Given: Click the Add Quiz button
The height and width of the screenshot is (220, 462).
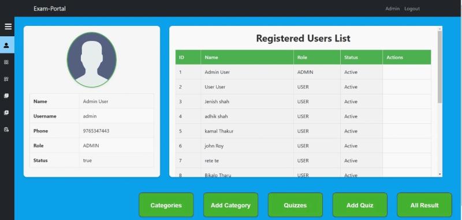Looking at the screenshot, I should tap(360, 205).
